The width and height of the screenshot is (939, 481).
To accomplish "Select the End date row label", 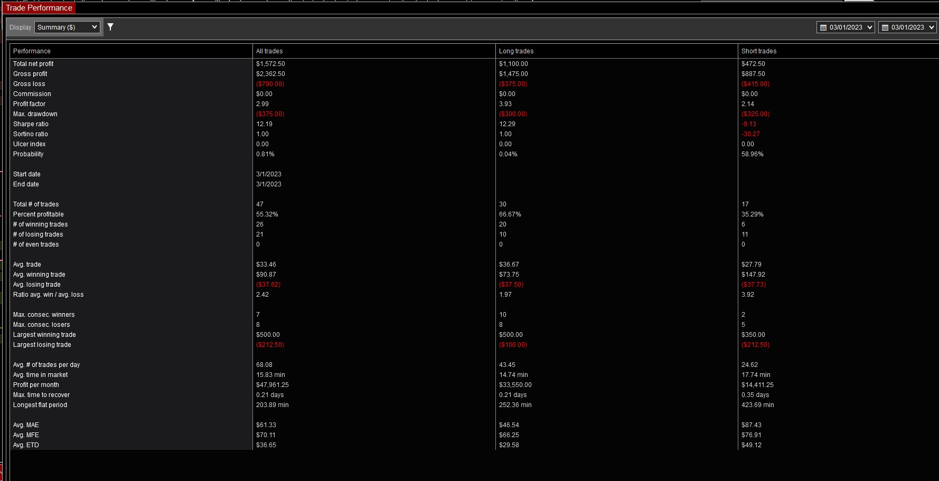I will [26, 184].
